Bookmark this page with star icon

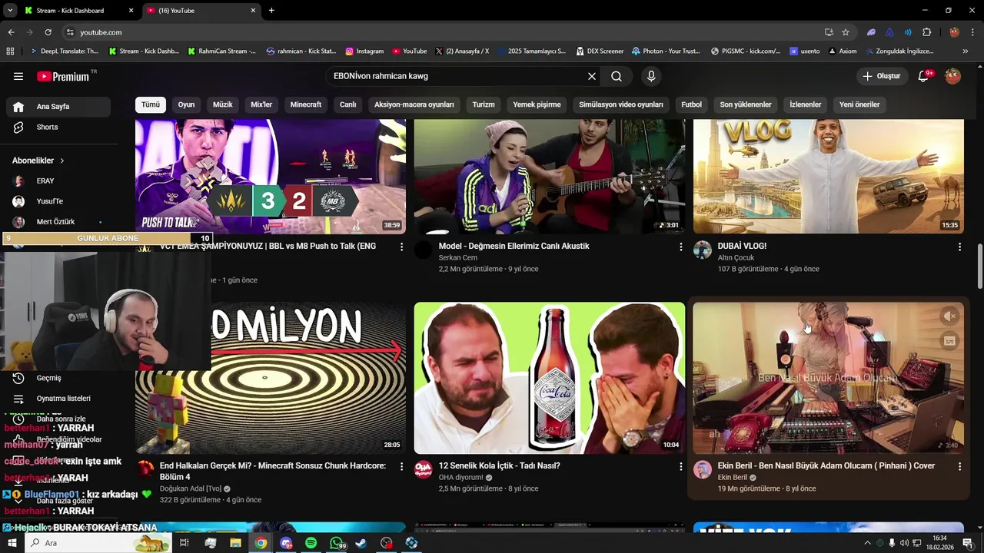point(846,32)
